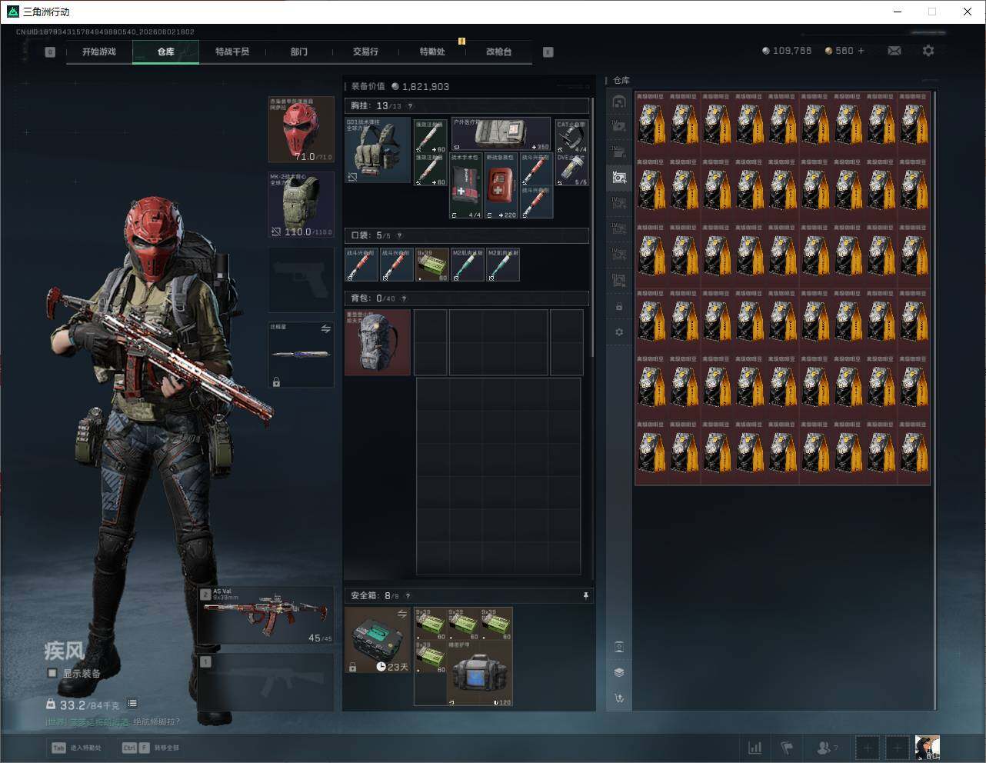Click the 转移全部 transfer all button
The height and width of the screenshot is (763, 986).
click(x=151, y=748)
